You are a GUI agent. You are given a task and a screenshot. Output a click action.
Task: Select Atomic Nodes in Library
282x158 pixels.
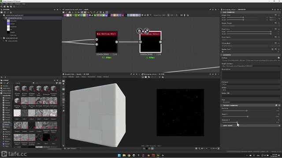tap(7, 91)
